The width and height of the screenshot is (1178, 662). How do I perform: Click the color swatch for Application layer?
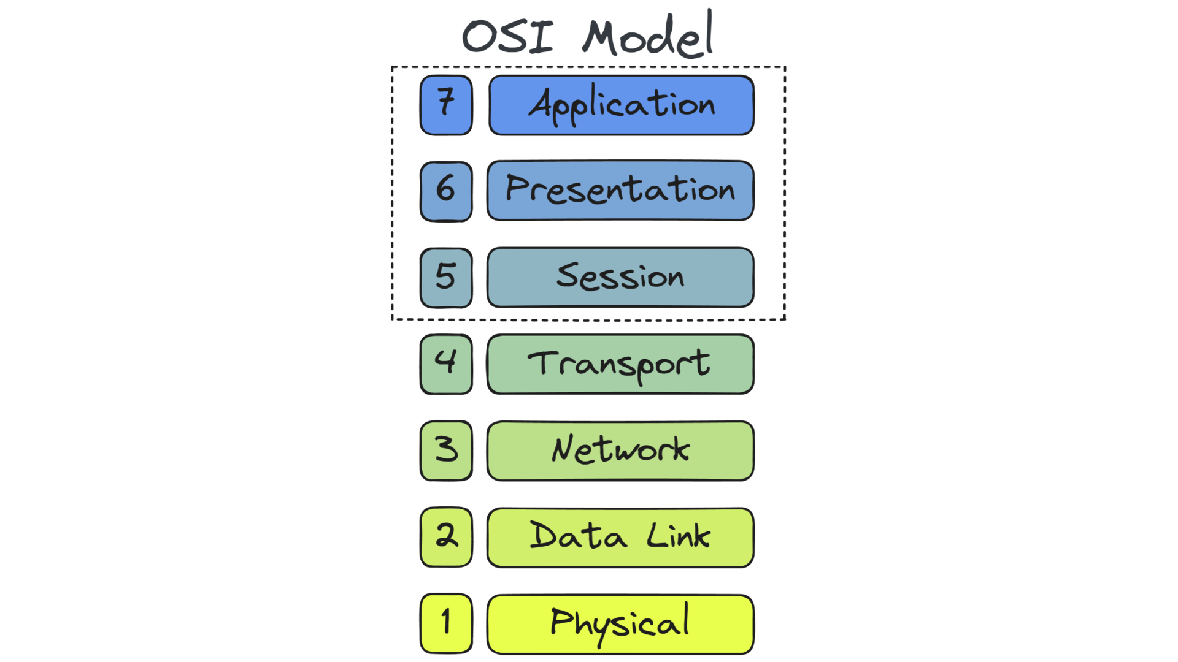(445, 104)
